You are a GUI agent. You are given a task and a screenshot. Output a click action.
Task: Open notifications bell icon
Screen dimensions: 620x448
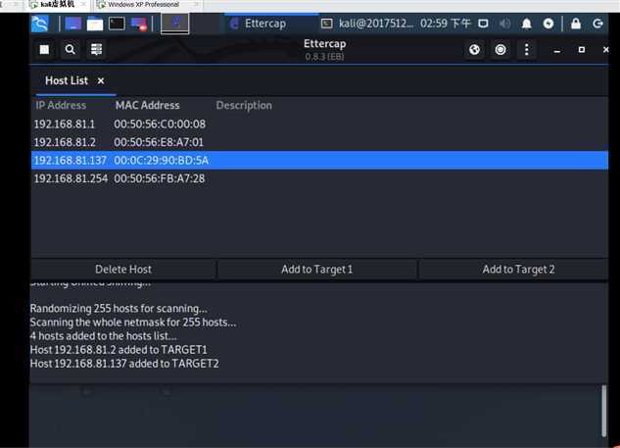[x=526, y=24]
